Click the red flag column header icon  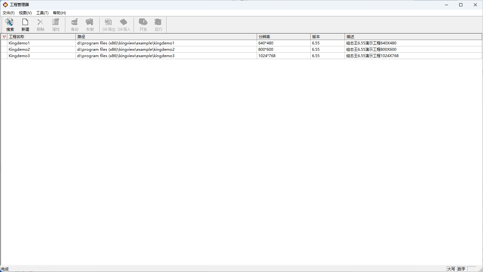pyautogui.click(x=4, y=37)
